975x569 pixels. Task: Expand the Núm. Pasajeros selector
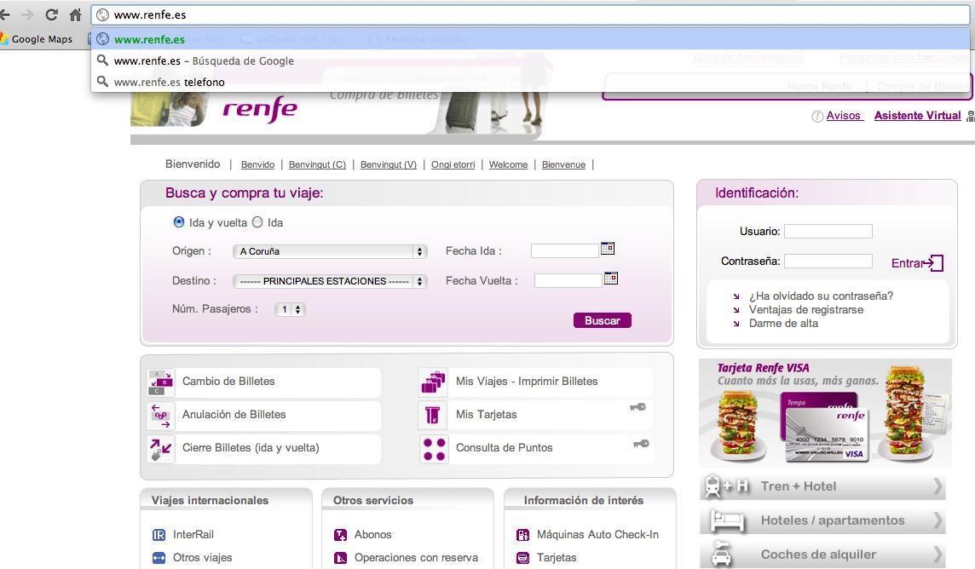click(290, 310)
